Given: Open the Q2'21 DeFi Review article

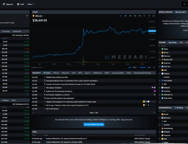Looking at the screenshot, I should (x=52, y=109).
